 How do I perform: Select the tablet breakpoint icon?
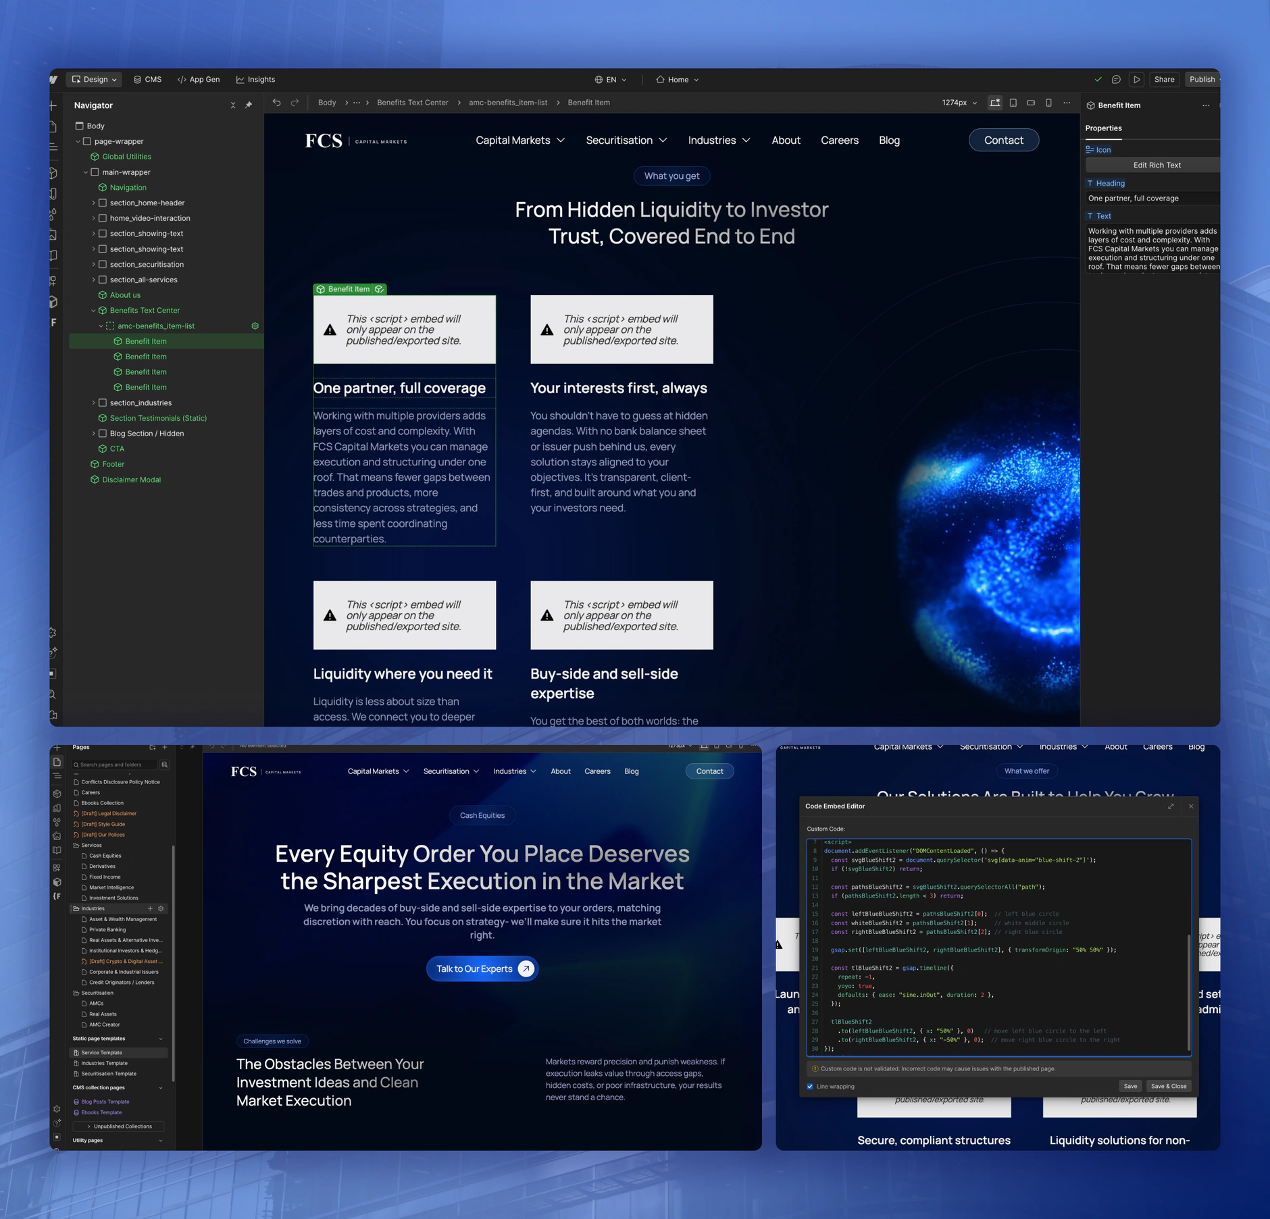(x=1013, y=103)
